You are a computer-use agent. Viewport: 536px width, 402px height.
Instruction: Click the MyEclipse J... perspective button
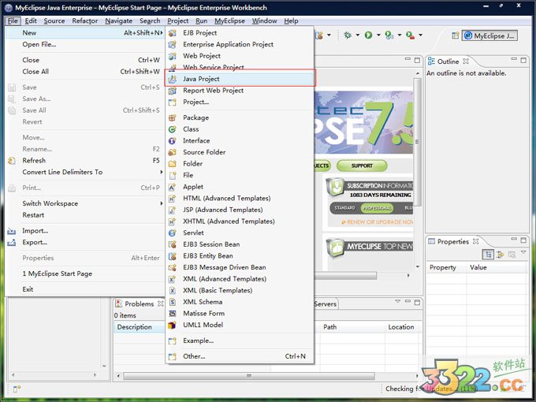click(x=489, y=35)
